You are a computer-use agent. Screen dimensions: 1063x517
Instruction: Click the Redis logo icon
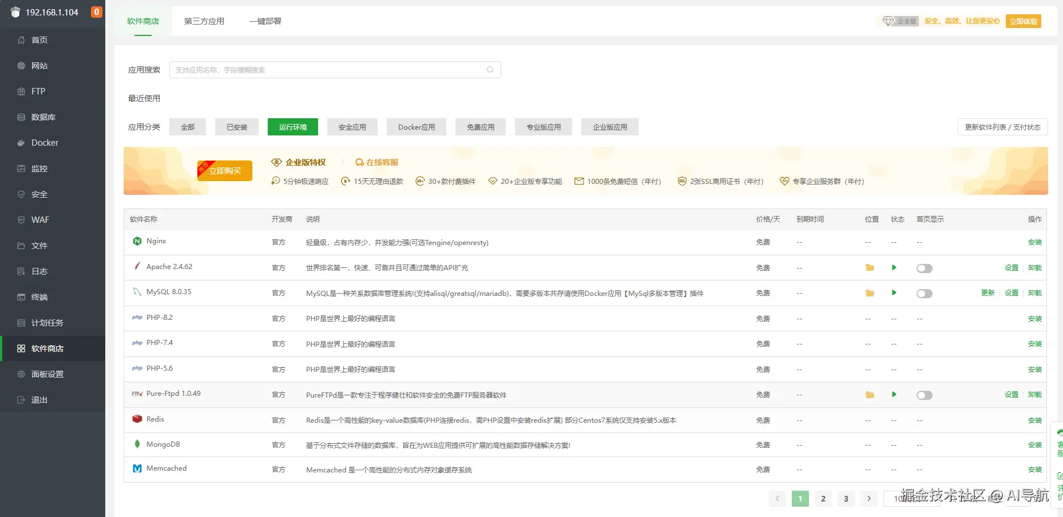point(137,419)
